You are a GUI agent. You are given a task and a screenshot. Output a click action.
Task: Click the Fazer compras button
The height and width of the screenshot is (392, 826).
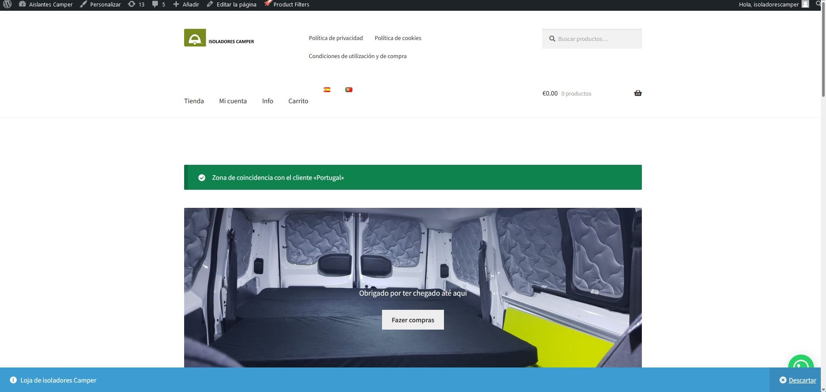413,320
